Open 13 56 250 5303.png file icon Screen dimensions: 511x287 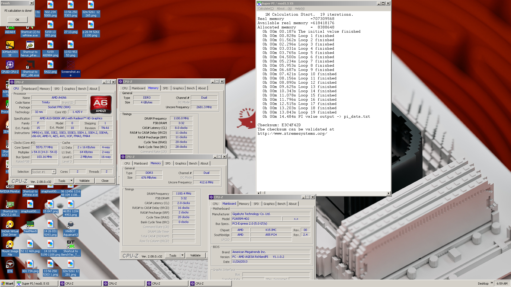(x=71, y=9)
